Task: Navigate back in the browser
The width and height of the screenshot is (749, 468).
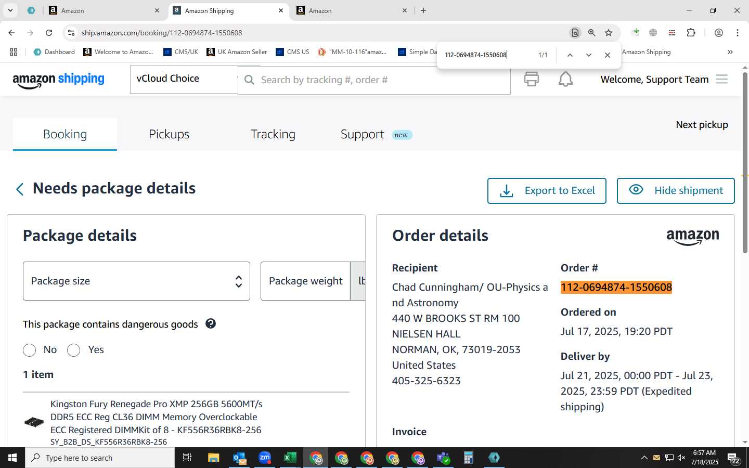Action: pos(11,33)
